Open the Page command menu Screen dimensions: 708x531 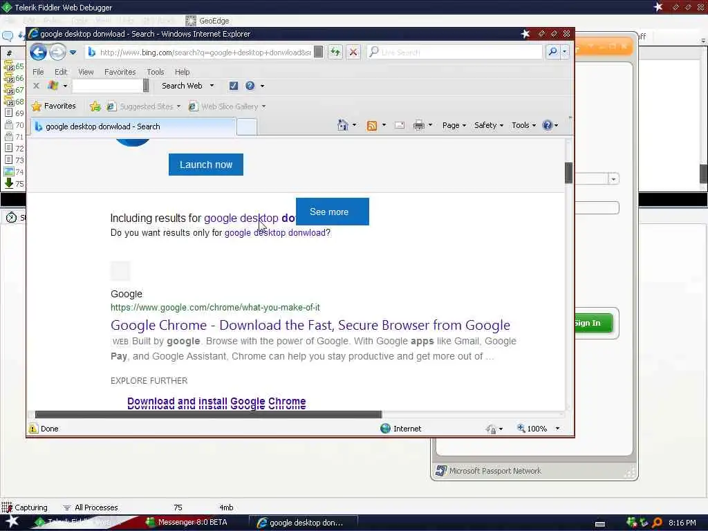[x=454, y=125]
